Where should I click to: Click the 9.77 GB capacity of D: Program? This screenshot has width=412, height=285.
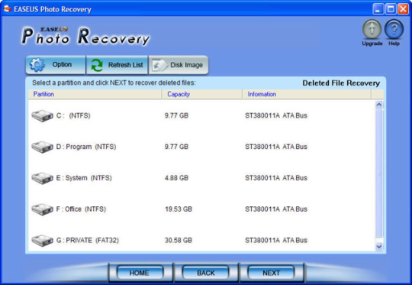tap(176, 147)
